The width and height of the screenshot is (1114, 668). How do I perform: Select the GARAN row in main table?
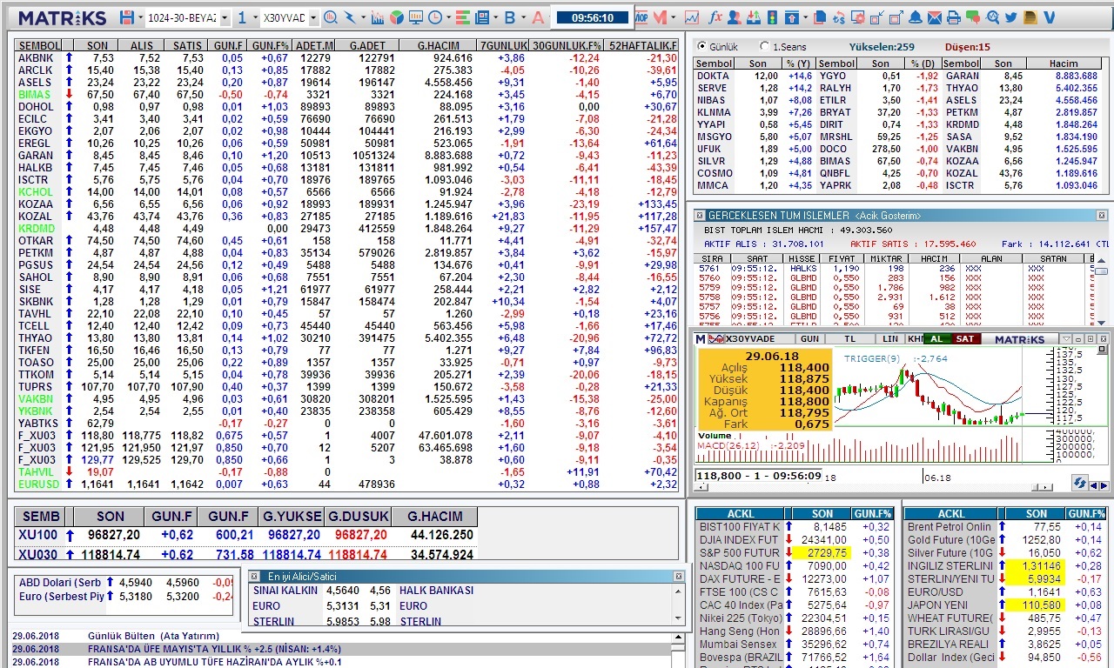click(346, 155)
